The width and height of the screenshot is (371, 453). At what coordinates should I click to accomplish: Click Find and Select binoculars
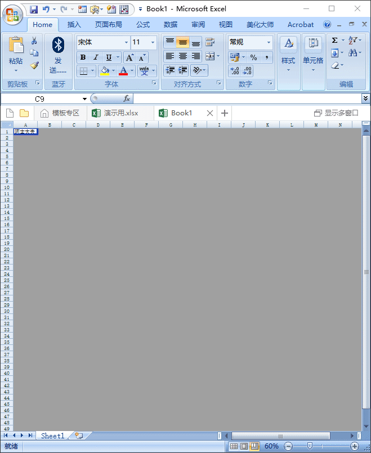[x=352, y=52]
